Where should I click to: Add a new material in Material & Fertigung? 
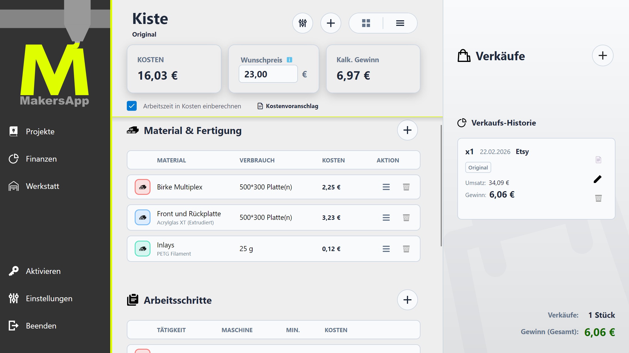[x=407, y=130]
